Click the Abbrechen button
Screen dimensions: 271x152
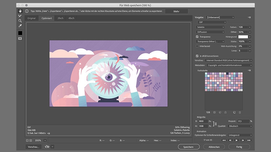click(x=214, y=147)
